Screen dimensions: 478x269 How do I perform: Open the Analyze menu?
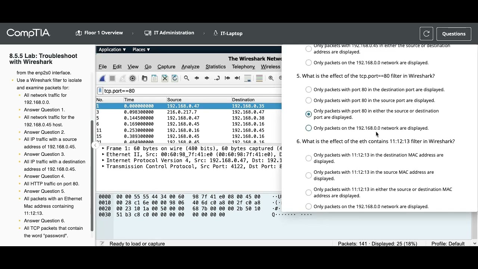(190, 67)
